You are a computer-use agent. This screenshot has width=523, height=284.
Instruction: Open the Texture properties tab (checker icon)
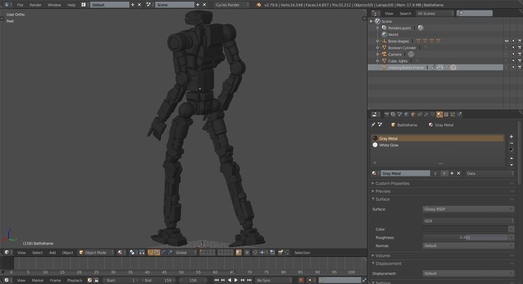coord(446,114)
